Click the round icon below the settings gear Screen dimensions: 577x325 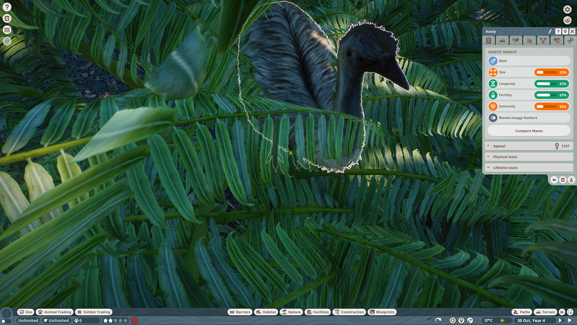pos(568,20)
